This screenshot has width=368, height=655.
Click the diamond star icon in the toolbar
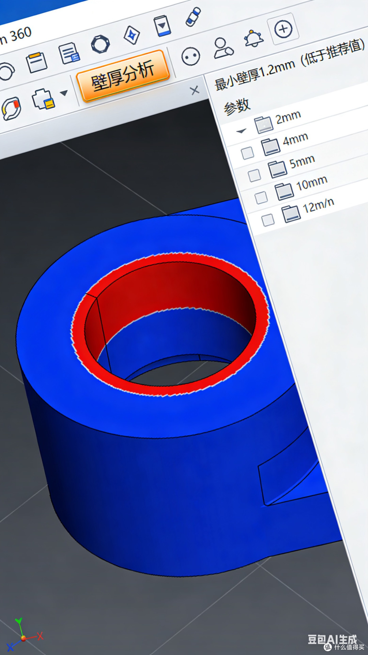(132, 35)
